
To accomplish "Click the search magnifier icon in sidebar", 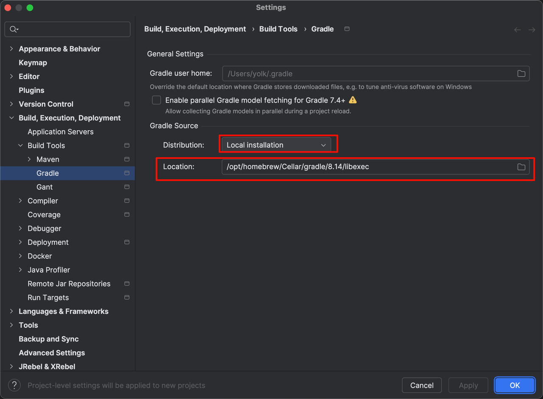I will [14, 29].
